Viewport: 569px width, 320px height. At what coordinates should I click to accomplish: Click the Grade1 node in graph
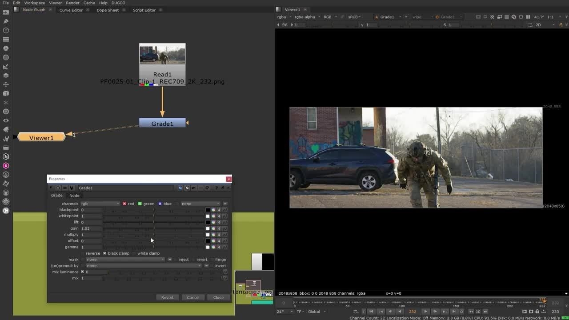(162, 123)
